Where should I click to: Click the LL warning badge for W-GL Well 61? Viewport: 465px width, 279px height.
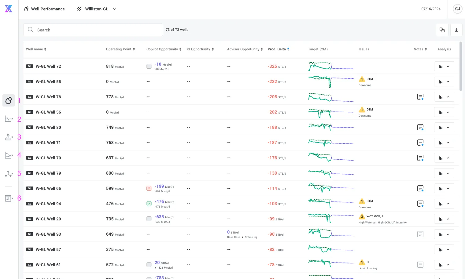coord(362,263)
